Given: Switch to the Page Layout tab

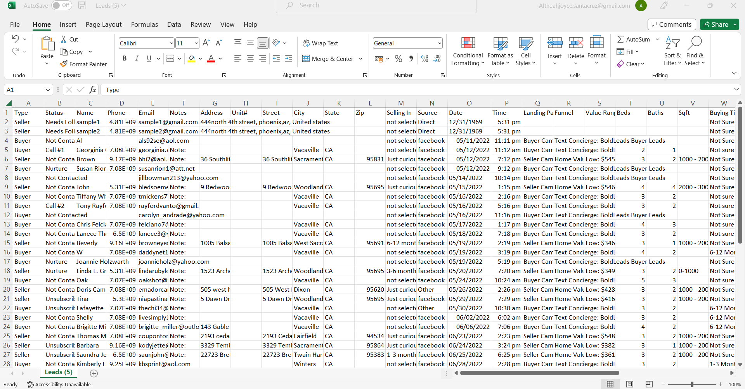Looking at the screenshot, I should tap(104, 24).
